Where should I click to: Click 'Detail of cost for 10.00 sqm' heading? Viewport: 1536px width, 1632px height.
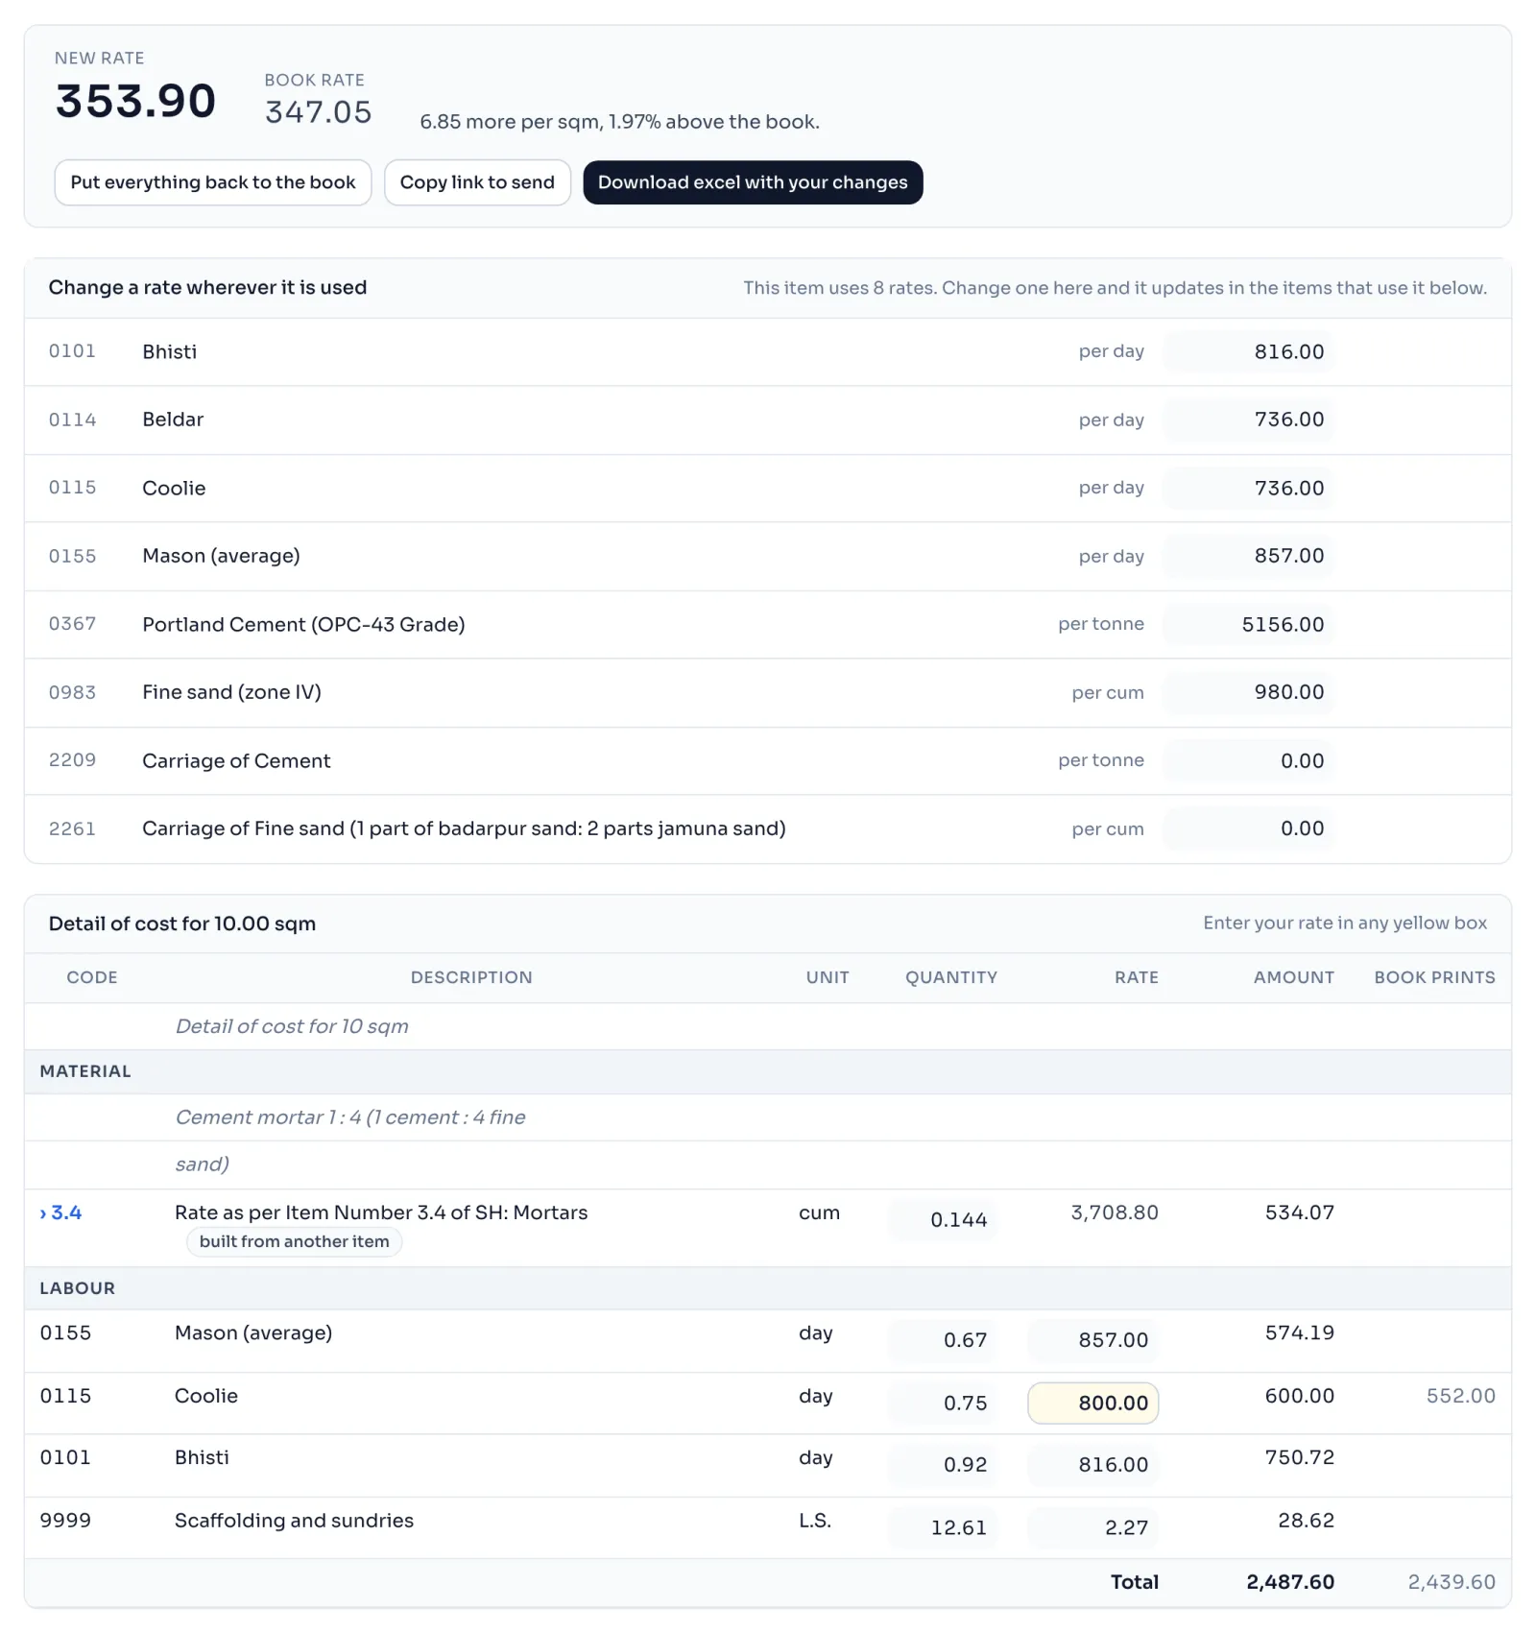182,924
